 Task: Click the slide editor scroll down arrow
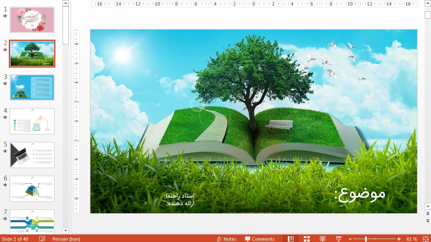[x=428, y=206]
